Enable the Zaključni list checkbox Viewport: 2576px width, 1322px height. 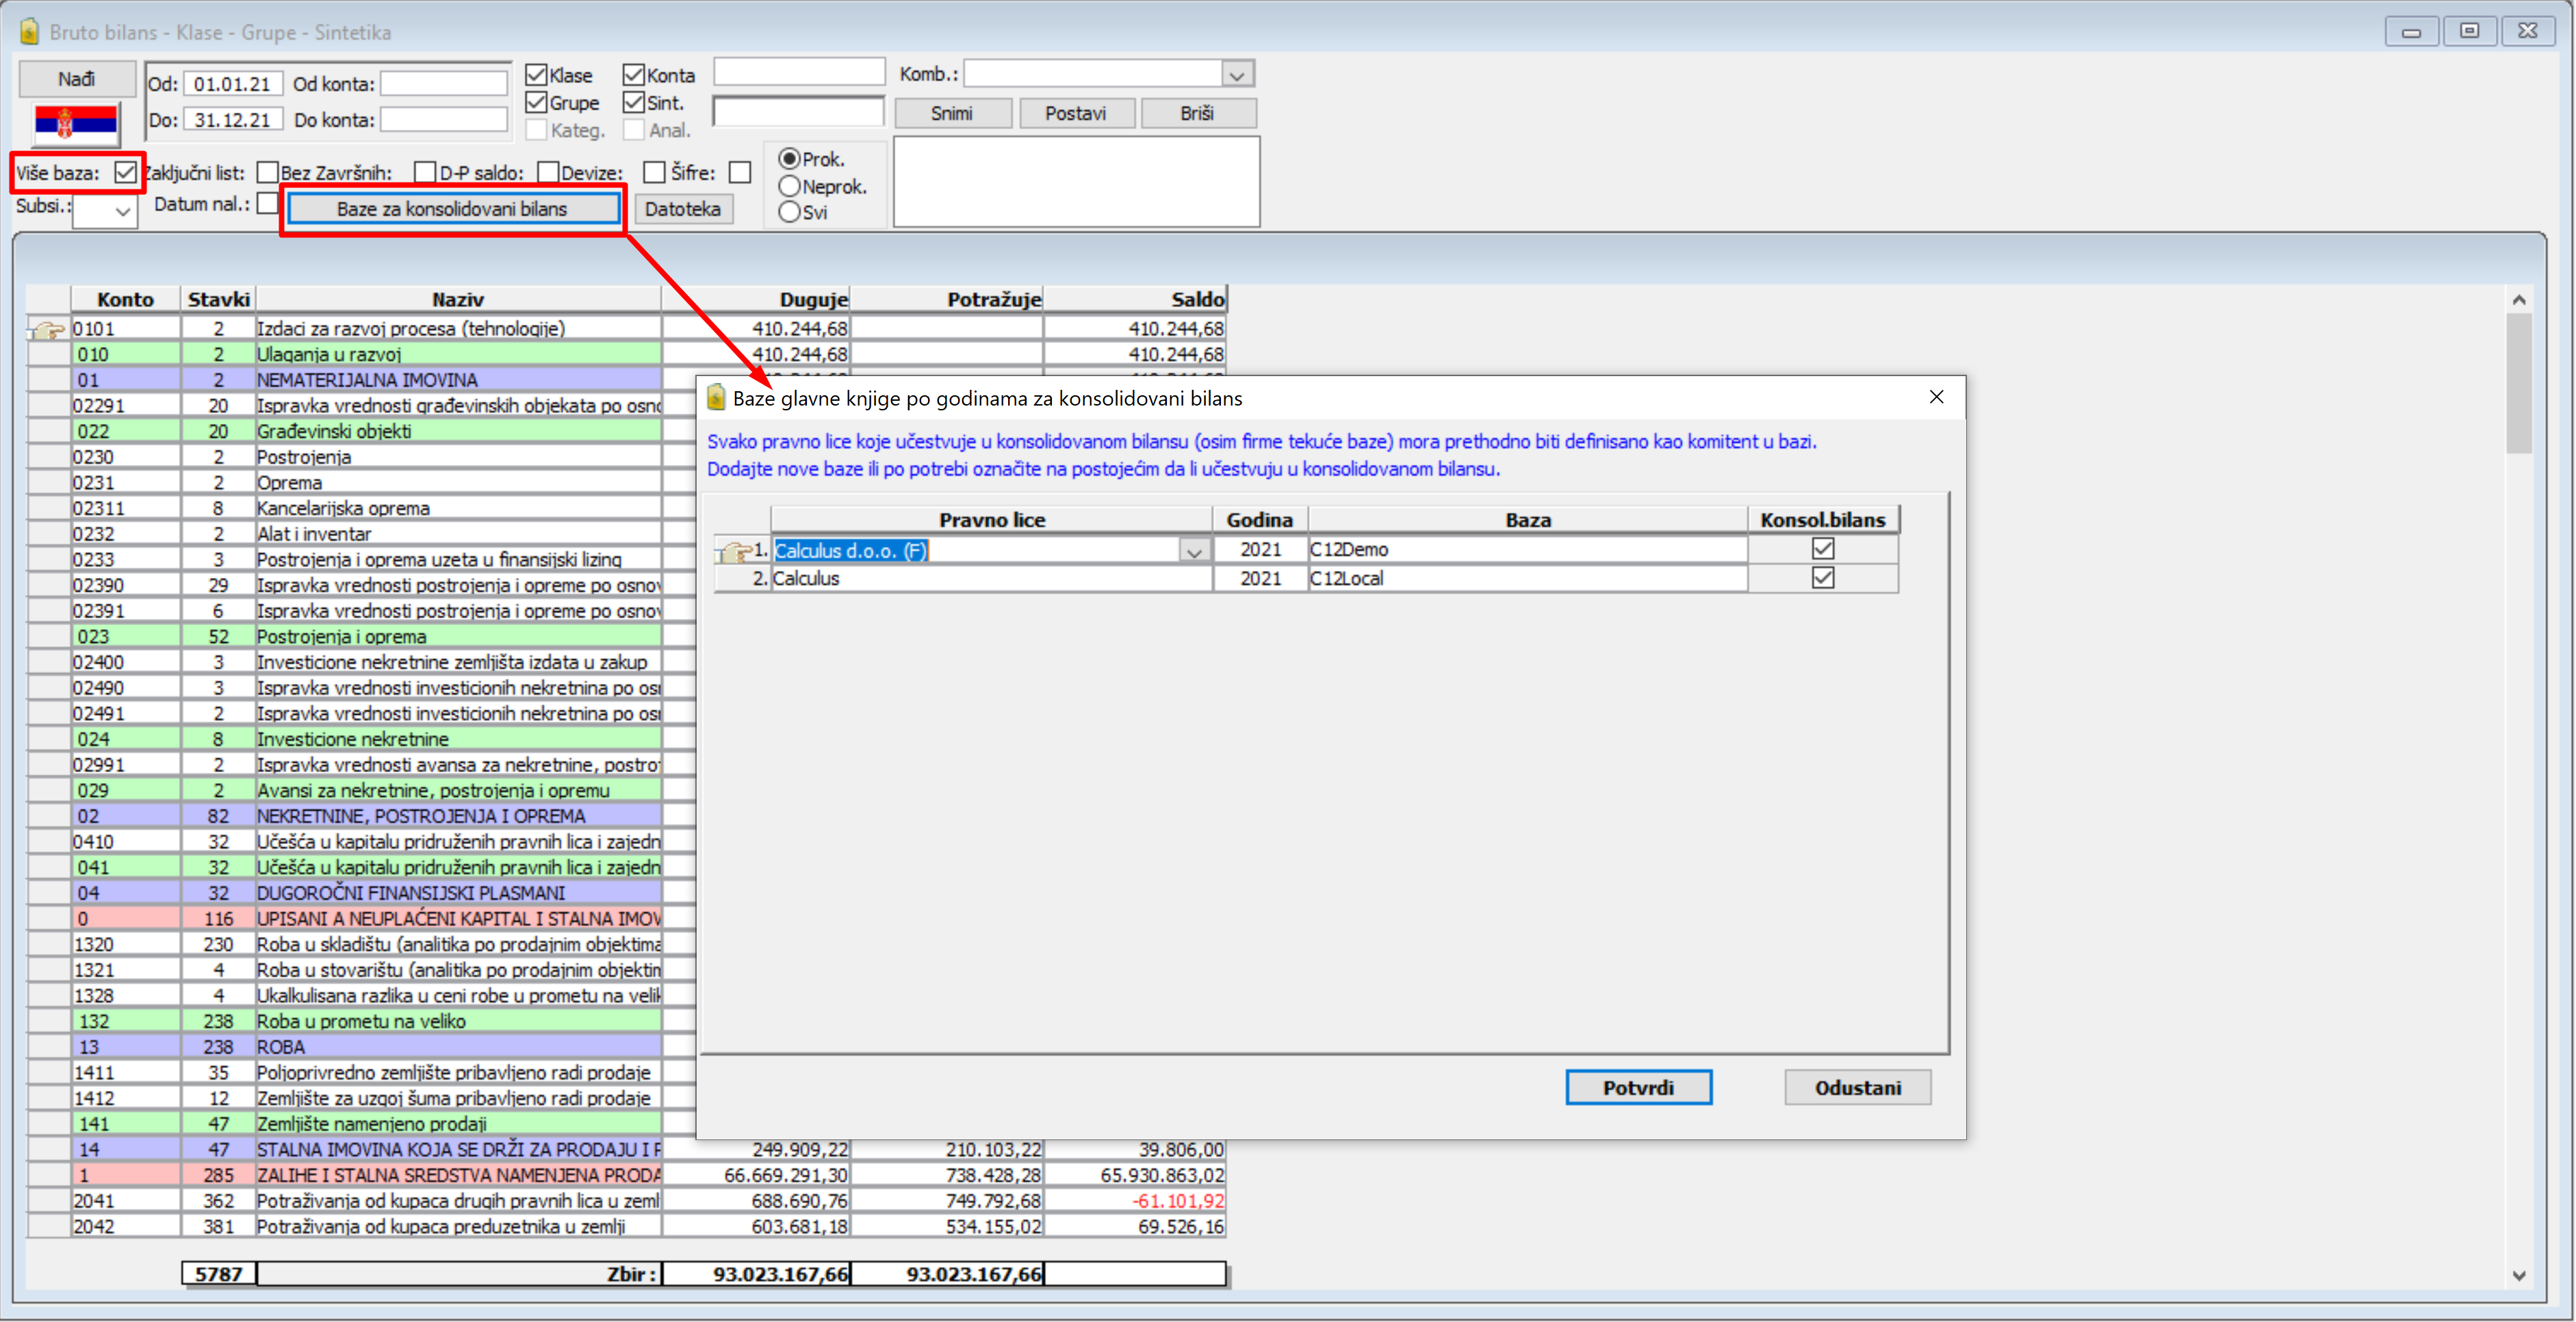(267, 173)
